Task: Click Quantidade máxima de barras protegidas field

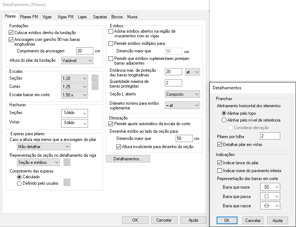Action: point(174,83)
